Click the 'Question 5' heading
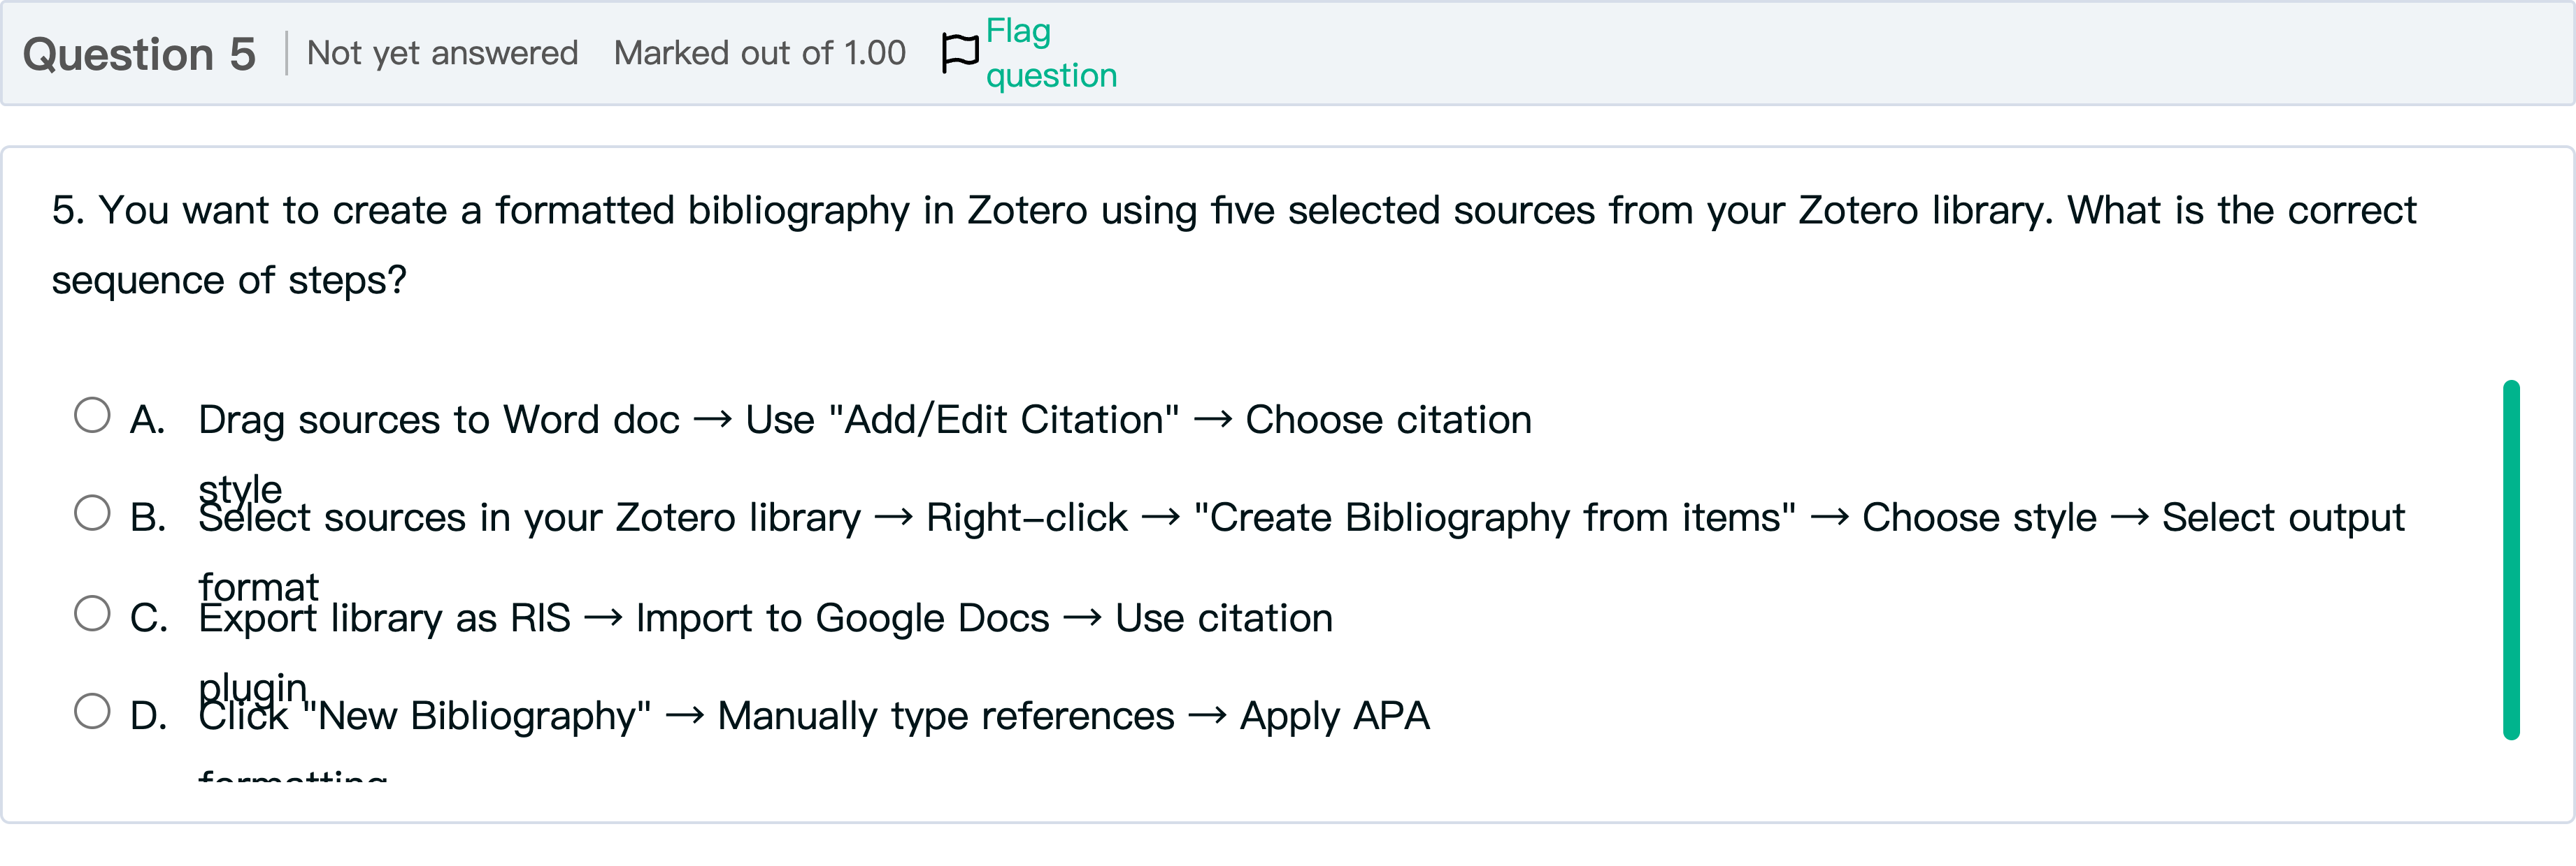 tap(139, 54)
